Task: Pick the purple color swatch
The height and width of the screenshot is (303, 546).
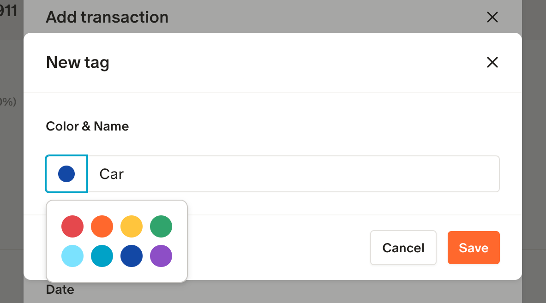Action: (161, 256)
